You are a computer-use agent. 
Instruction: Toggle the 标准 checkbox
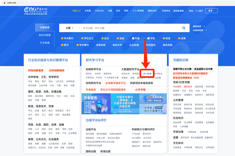click(164, 38)
